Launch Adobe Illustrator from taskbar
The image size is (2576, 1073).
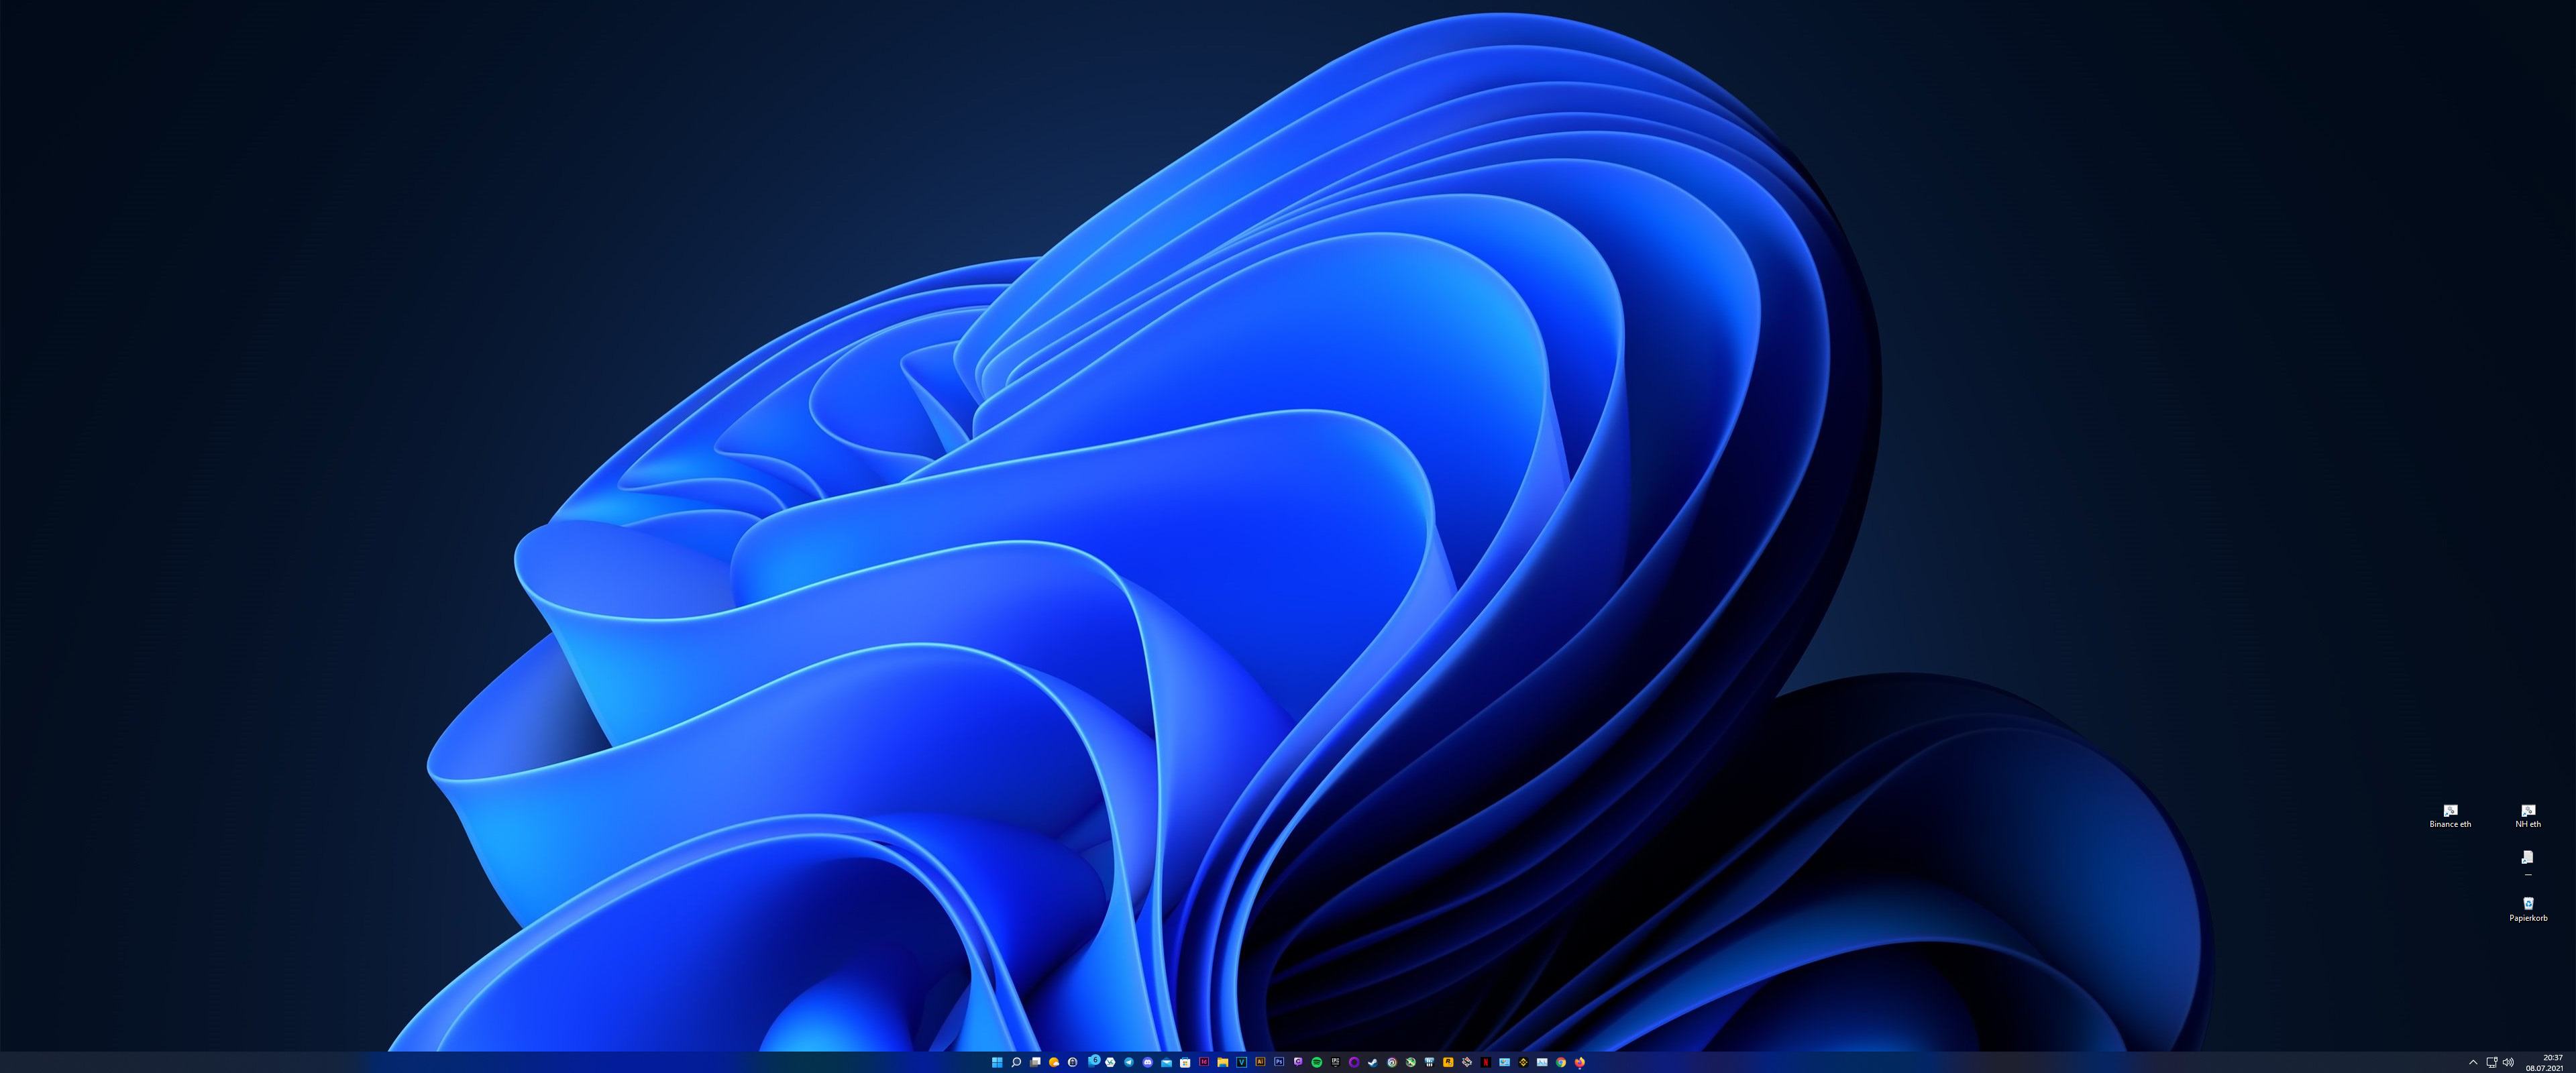(x=1261, y=1062)
